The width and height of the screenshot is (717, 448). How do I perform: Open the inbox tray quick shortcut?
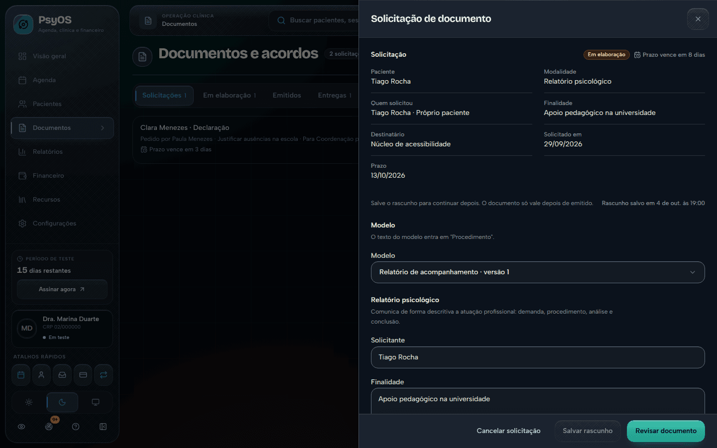pos(62,375)
